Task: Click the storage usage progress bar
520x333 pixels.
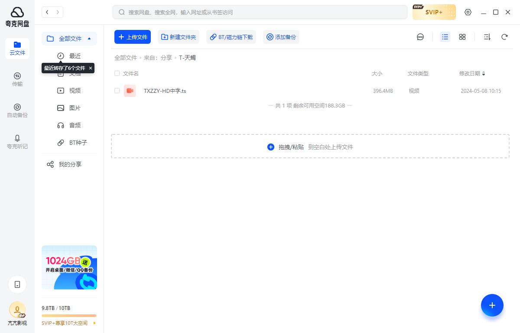Action: click(x=69, y=316)
